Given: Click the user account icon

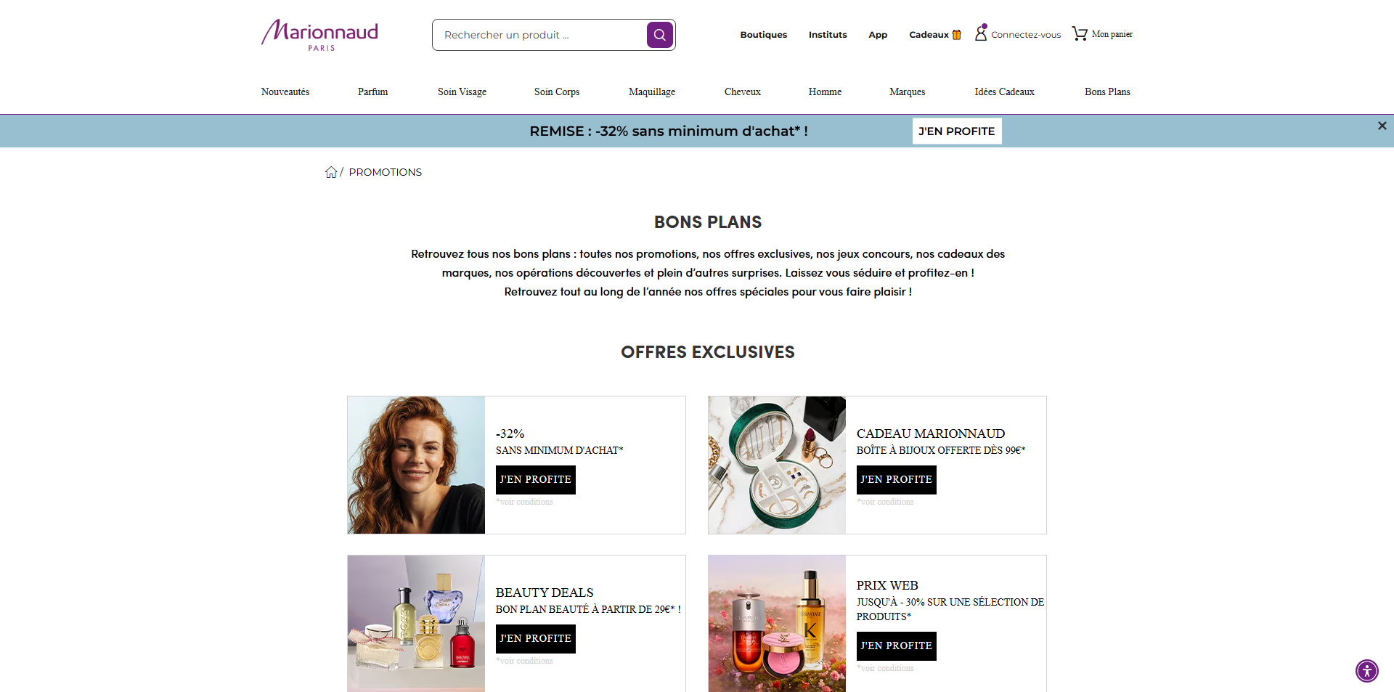Looking at the screenshot, I should pyautogui.click(x=981, y=33).
